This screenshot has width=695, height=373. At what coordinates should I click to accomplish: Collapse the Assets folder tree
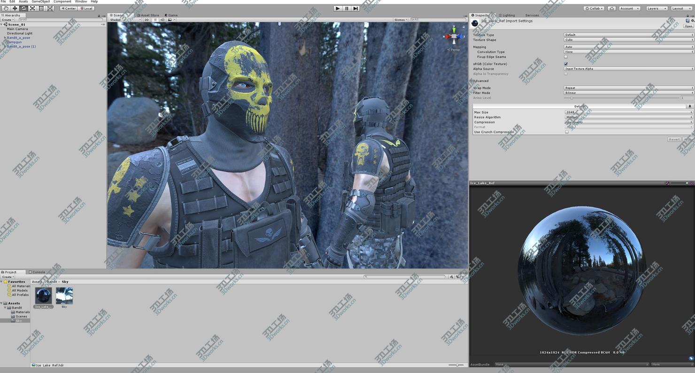(2, 303)
